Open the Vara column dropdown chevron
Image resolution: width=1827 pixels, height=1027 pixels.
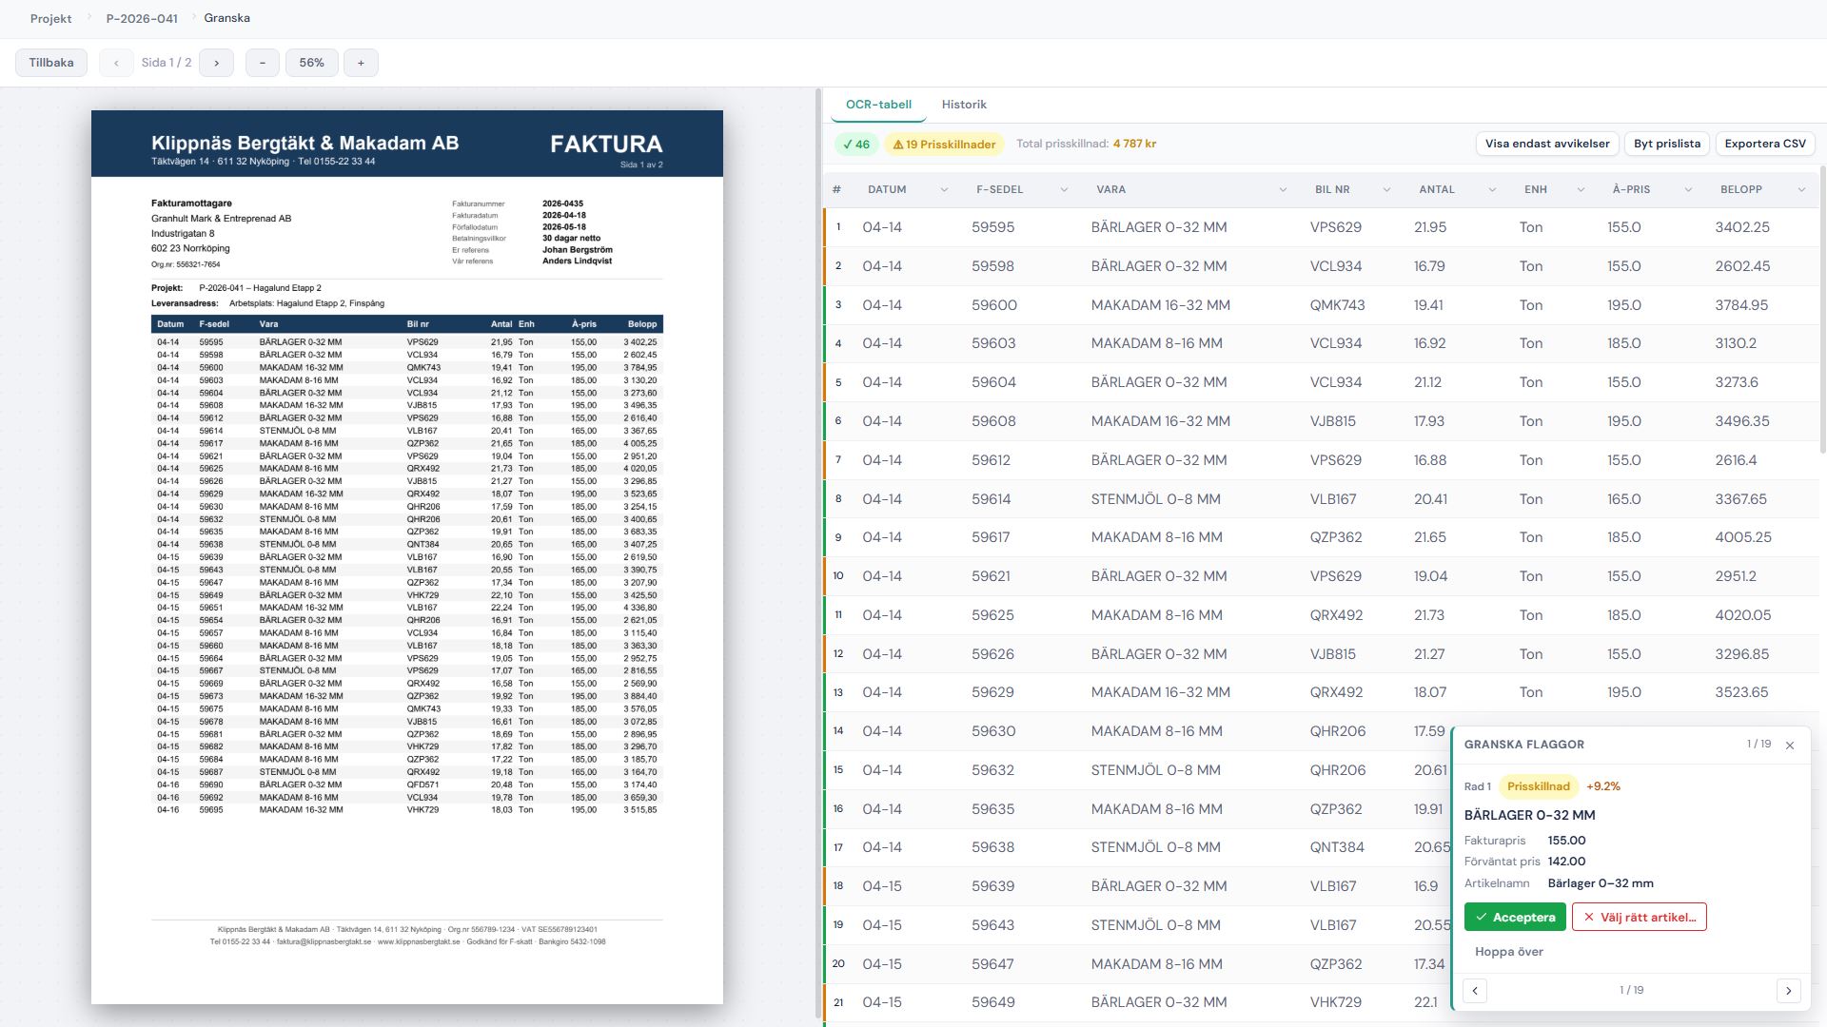tap(1283, 190)
